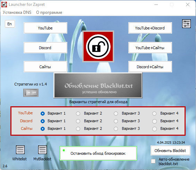Click Остановить обход блокировок button

click(x=99, y=153)
